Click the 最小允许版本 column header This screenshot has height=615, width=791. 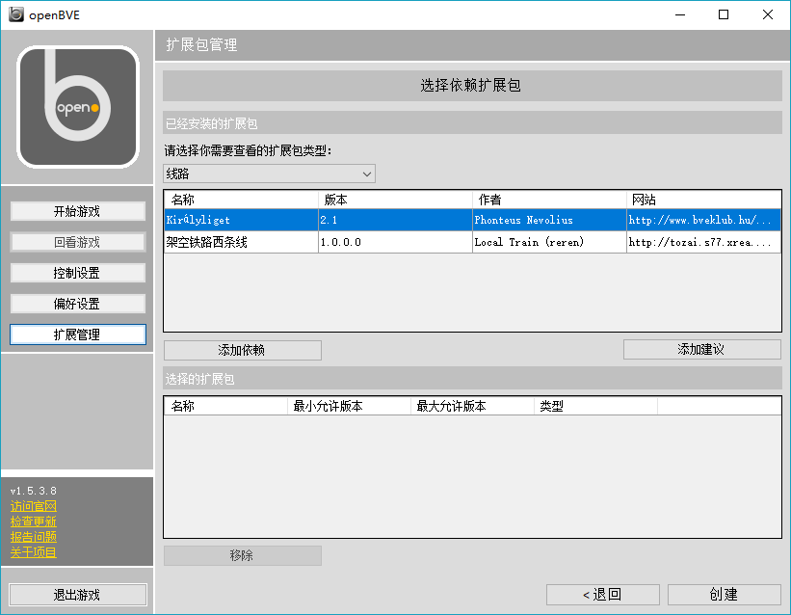[349, 406]
